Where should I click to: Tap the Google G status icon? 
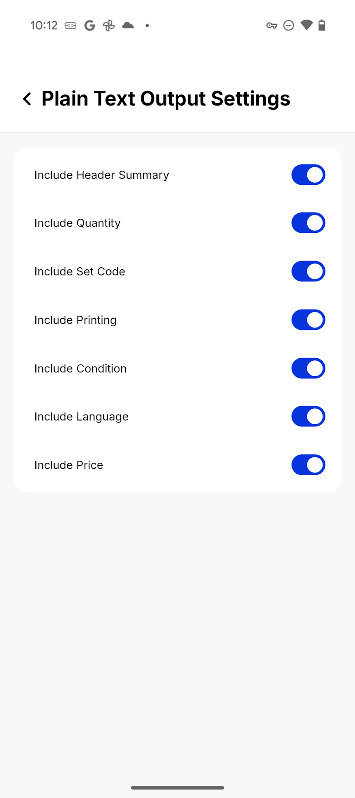coord(90,26)
